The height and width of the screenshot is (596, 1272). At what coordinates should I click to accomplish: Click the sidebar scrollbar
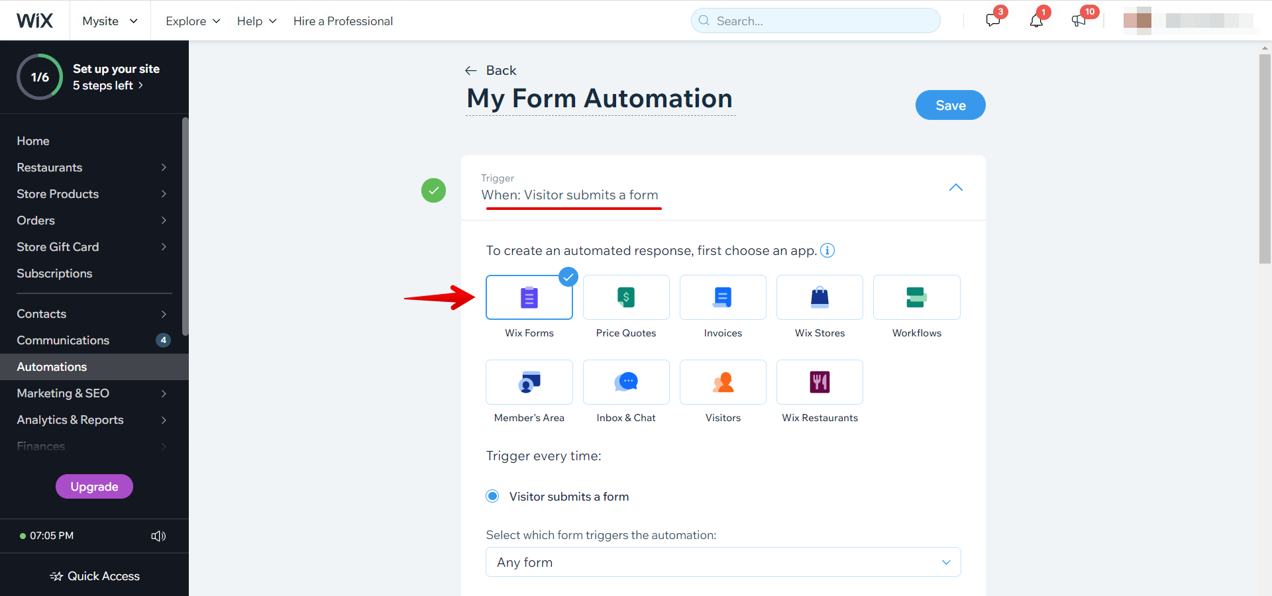coord(185,226)
